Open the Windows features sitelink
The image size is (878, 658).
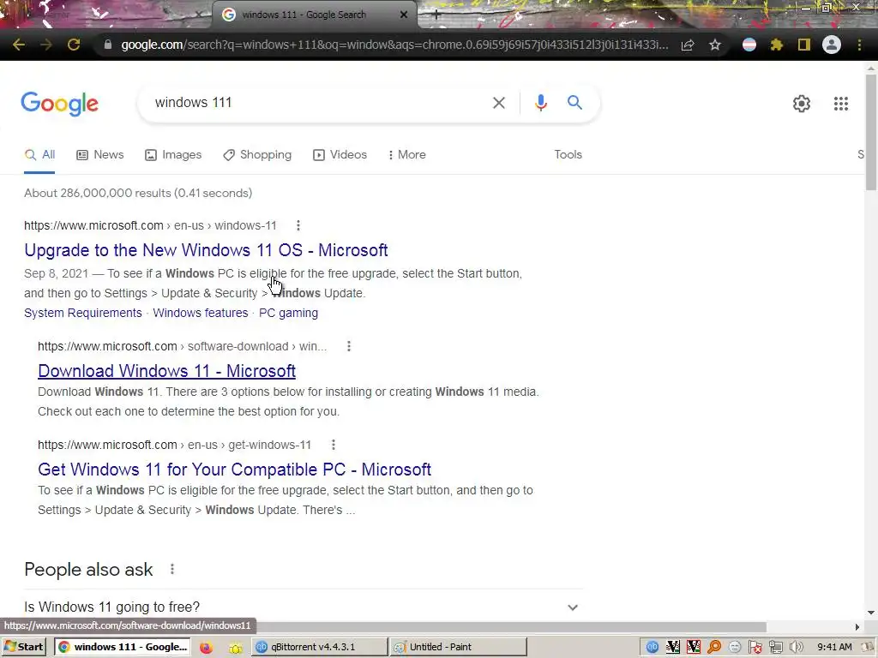coord(201,313)
